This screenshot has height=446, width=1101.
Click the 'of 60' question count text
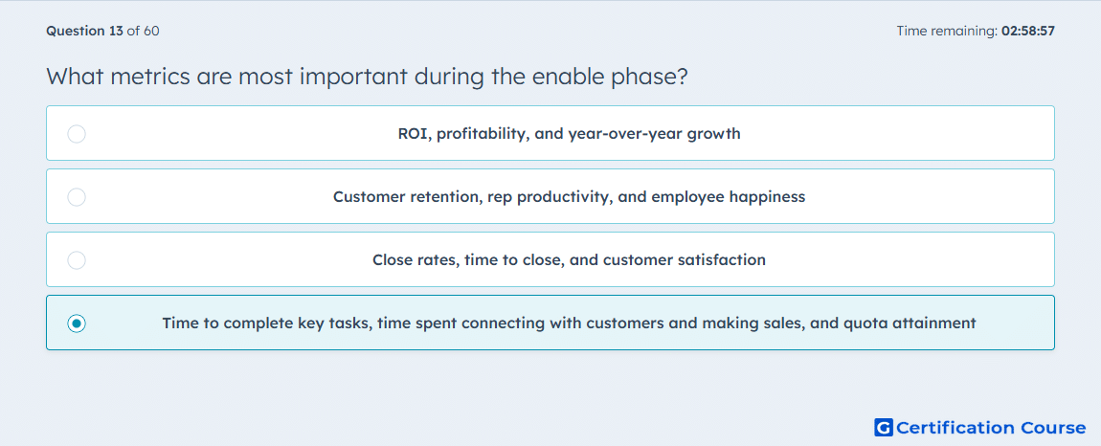click(x=143, y=31)
